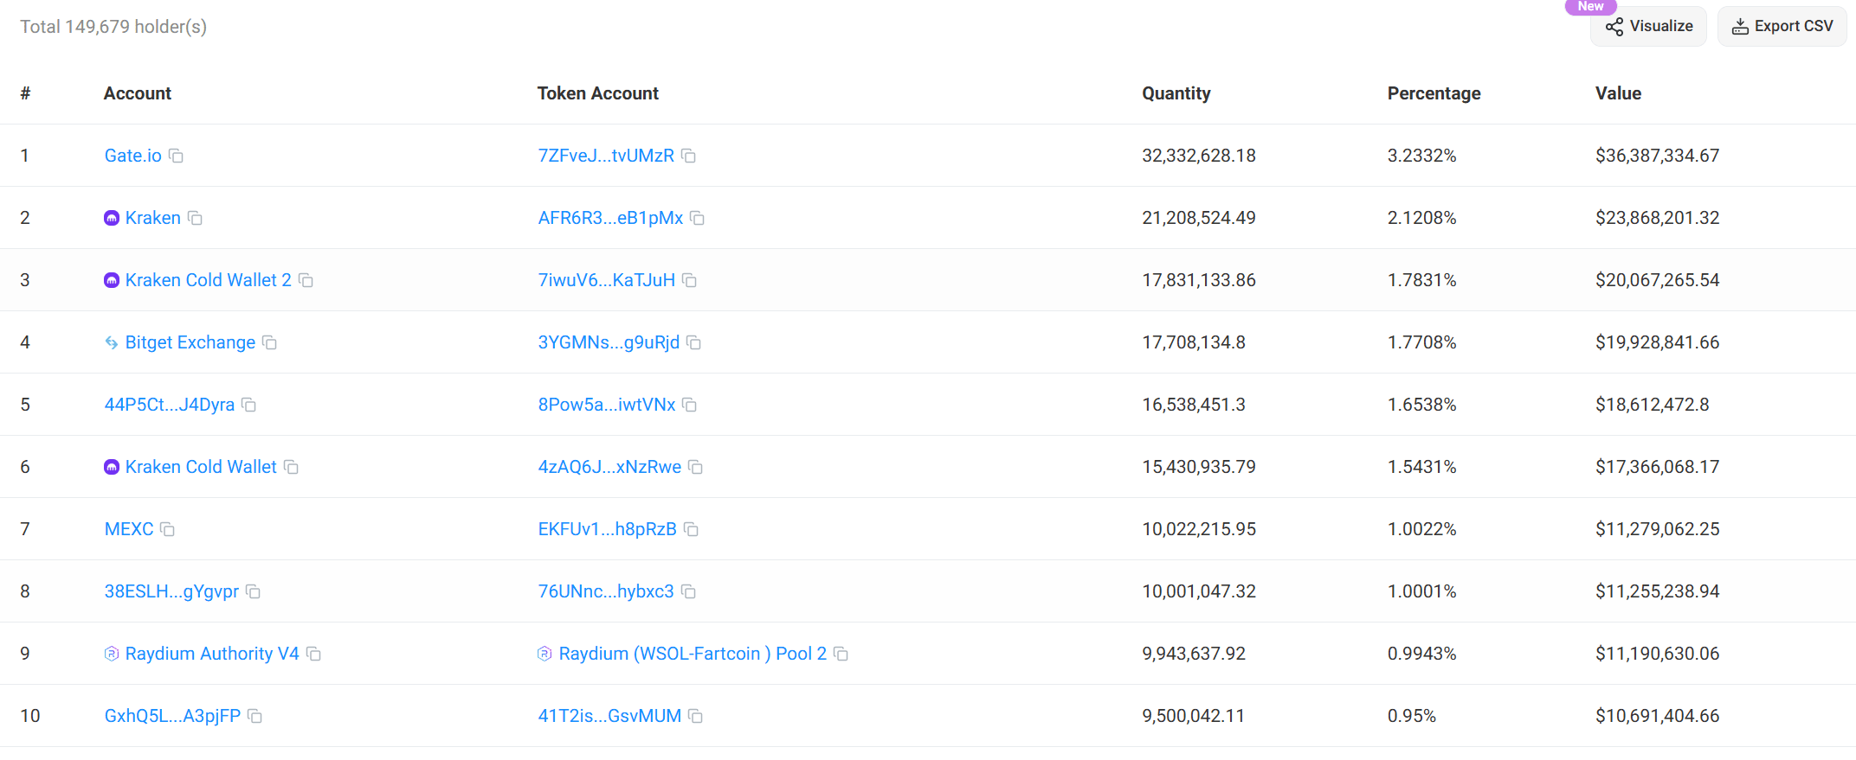Select the percentage 0.95%
Viewport: 1856px width, 760px height.
(1412, 716)
